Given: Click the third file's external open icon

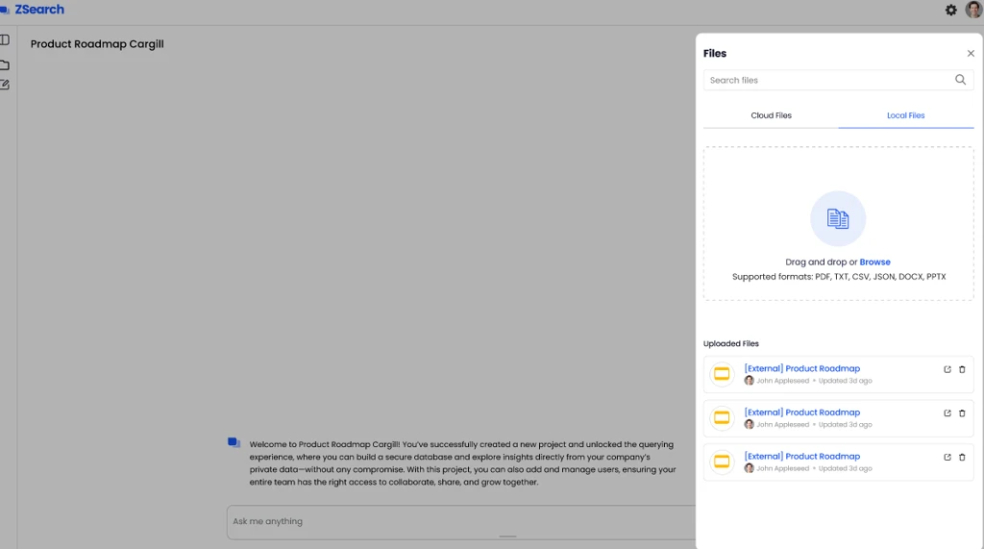Looking at the screenshot, I should [x=947, y=457].
